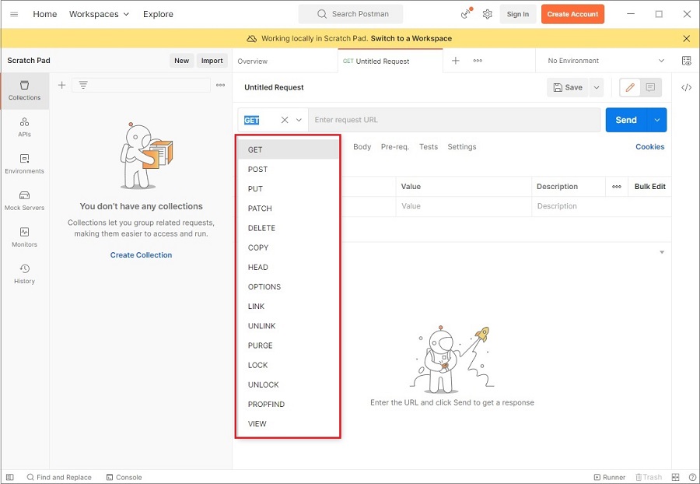Open the environment quick look icon
This screenshot has height=484, width=700.
[687, 61]
